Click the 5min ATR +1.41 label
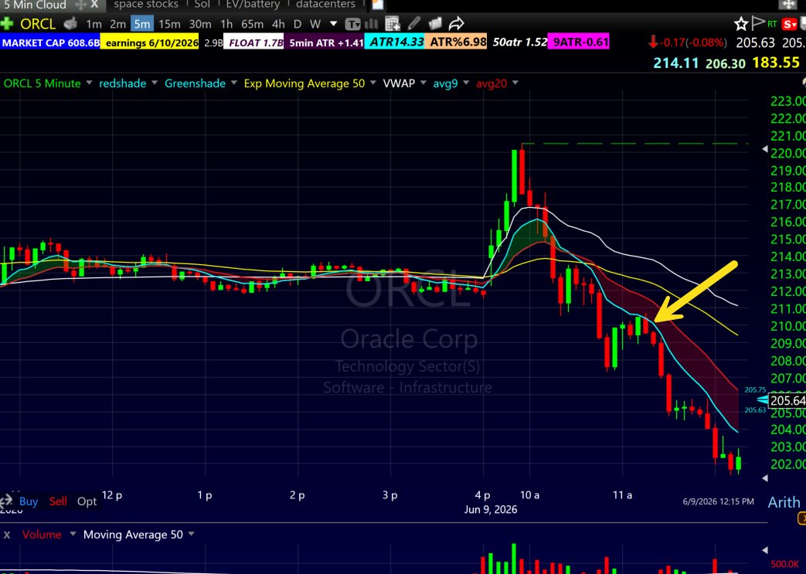806x574 pixels. (325, 42)
